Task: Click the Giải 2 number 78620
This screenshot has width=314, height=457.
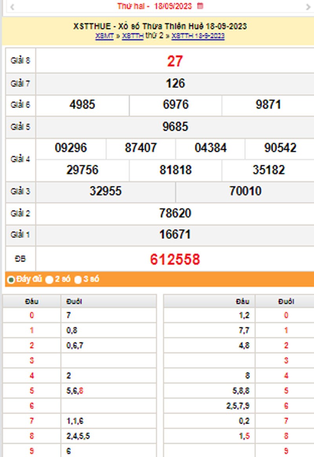Action: 175,213
